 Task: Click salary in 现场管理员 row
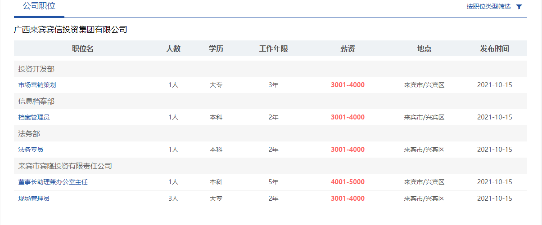pos(348,199)
